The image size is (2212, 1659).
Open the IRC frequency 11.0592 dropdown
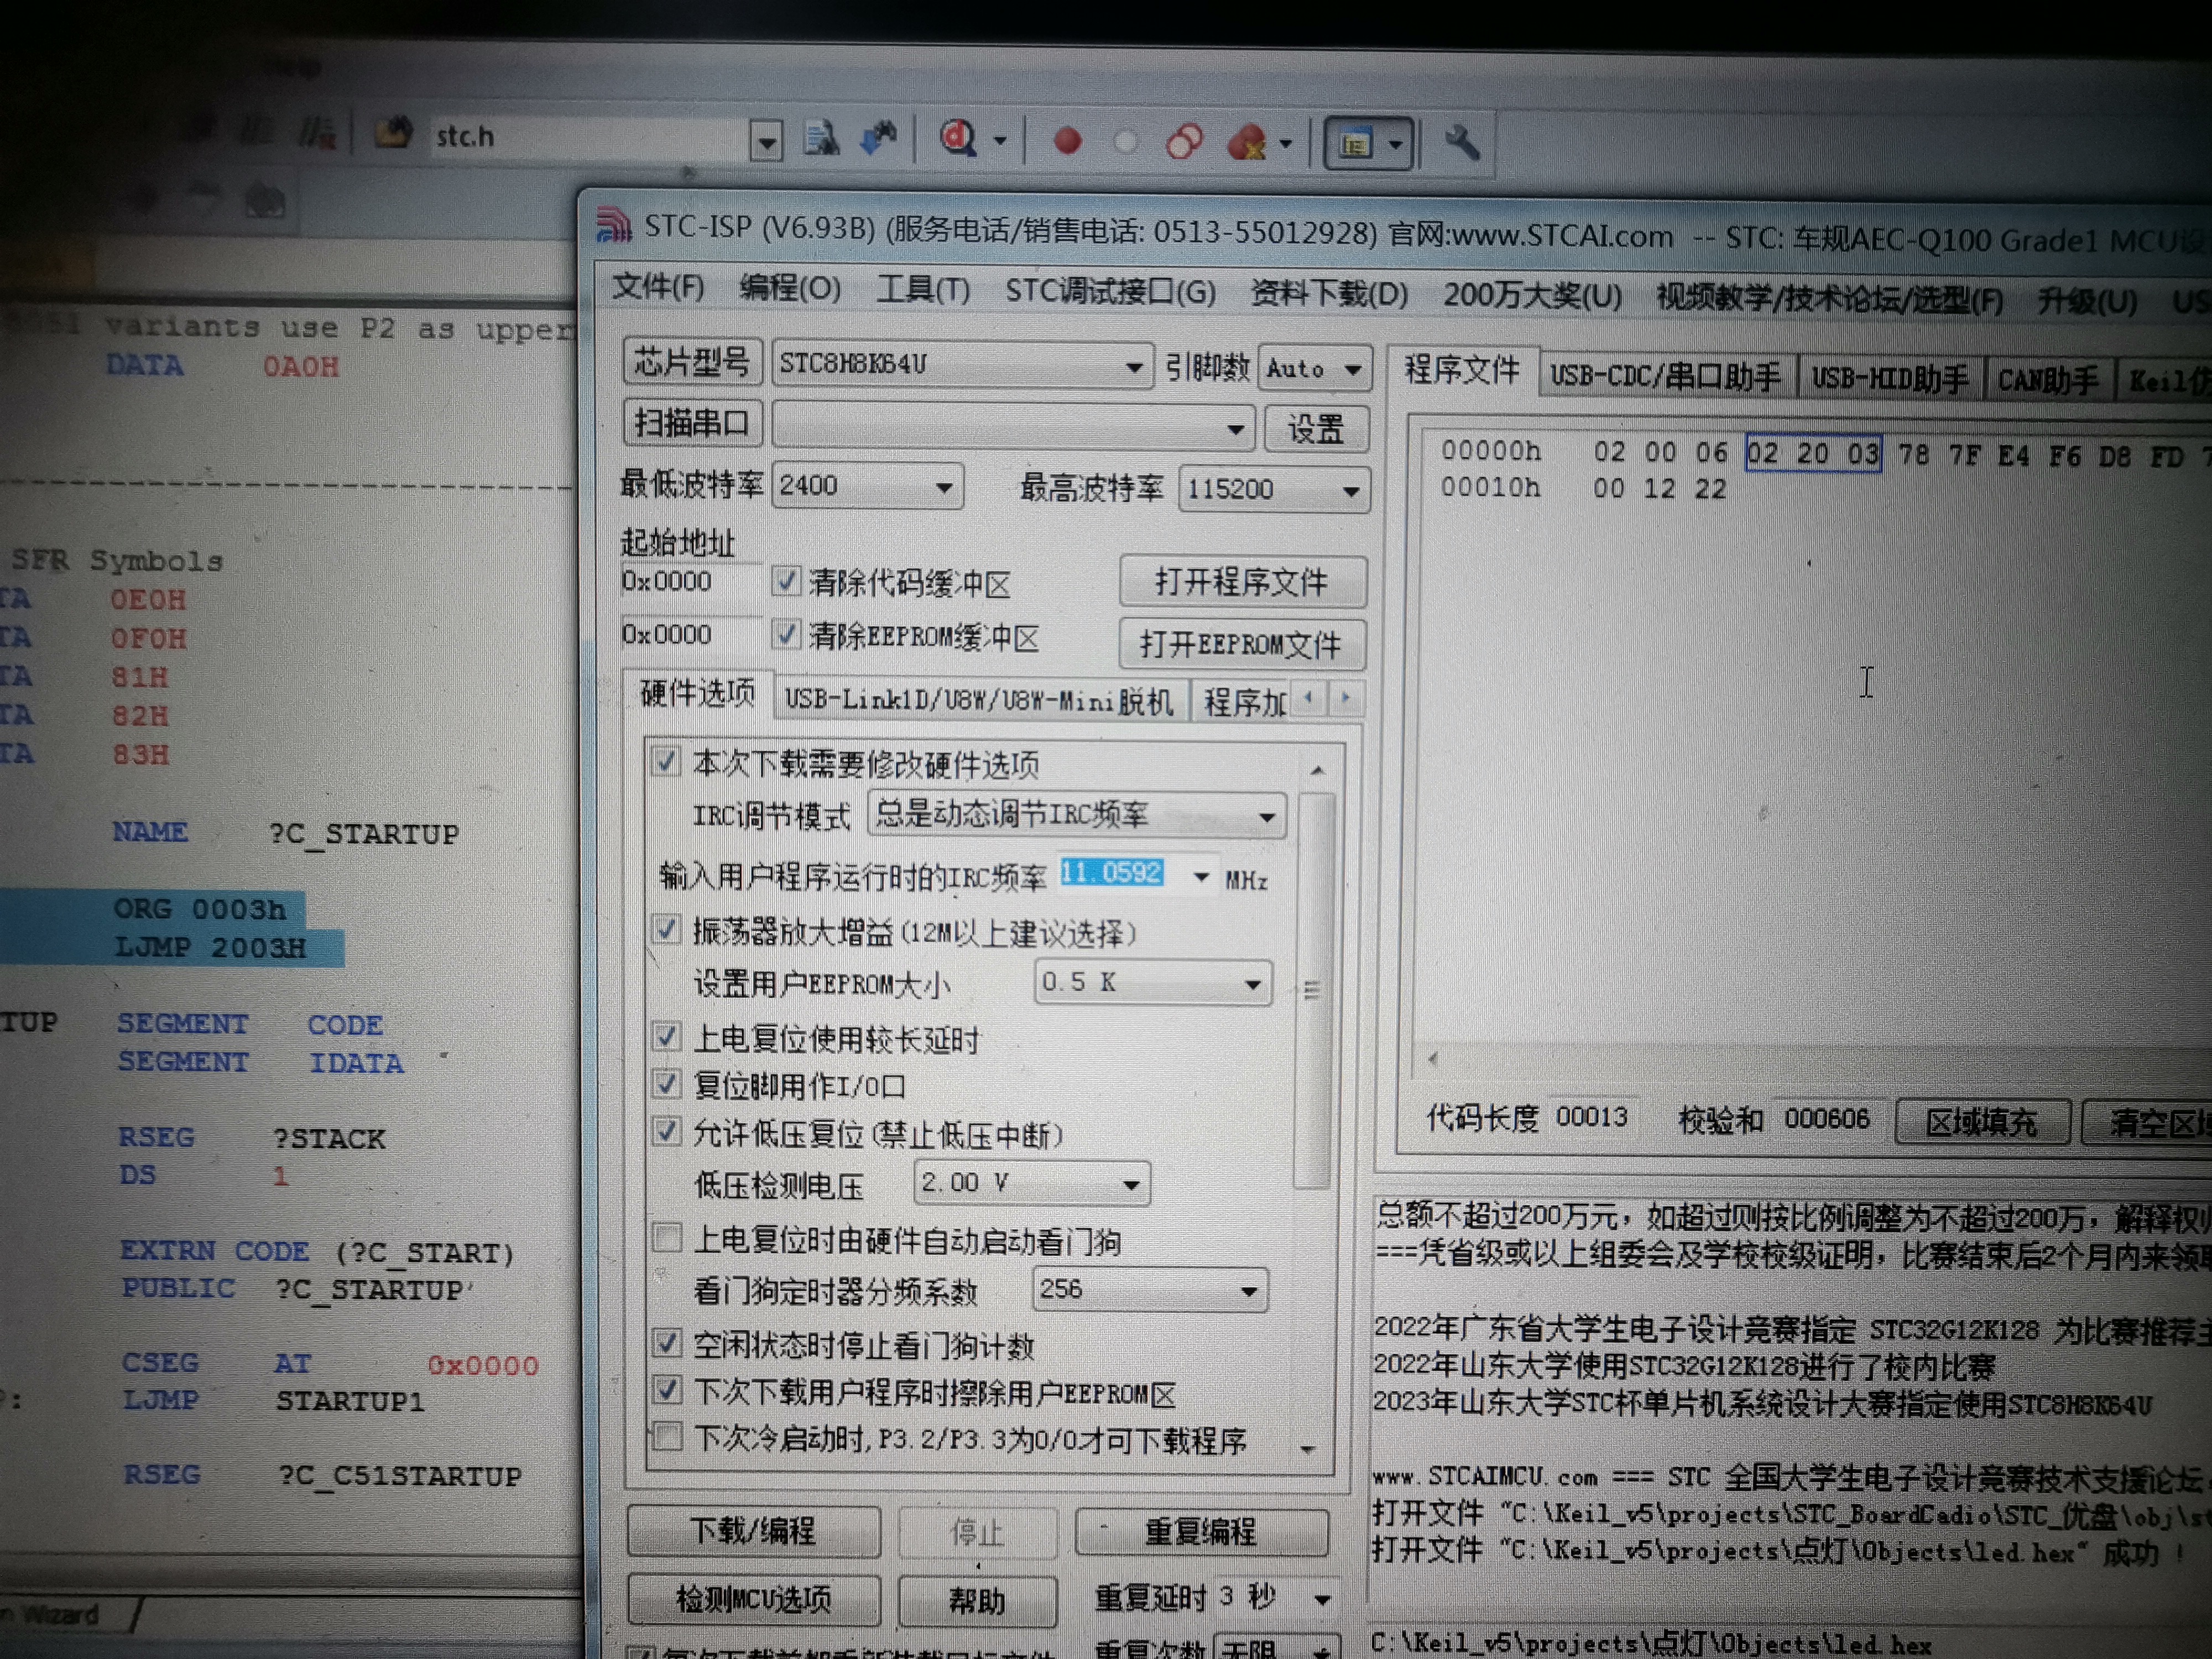pos(1201,878)
